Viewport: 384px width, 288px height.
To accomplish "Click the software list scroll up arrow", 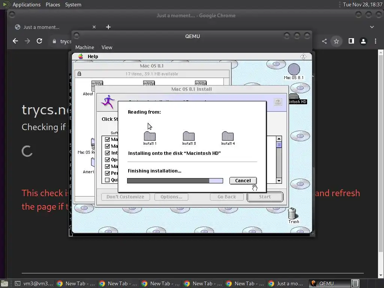I will [x=279, y=139].
